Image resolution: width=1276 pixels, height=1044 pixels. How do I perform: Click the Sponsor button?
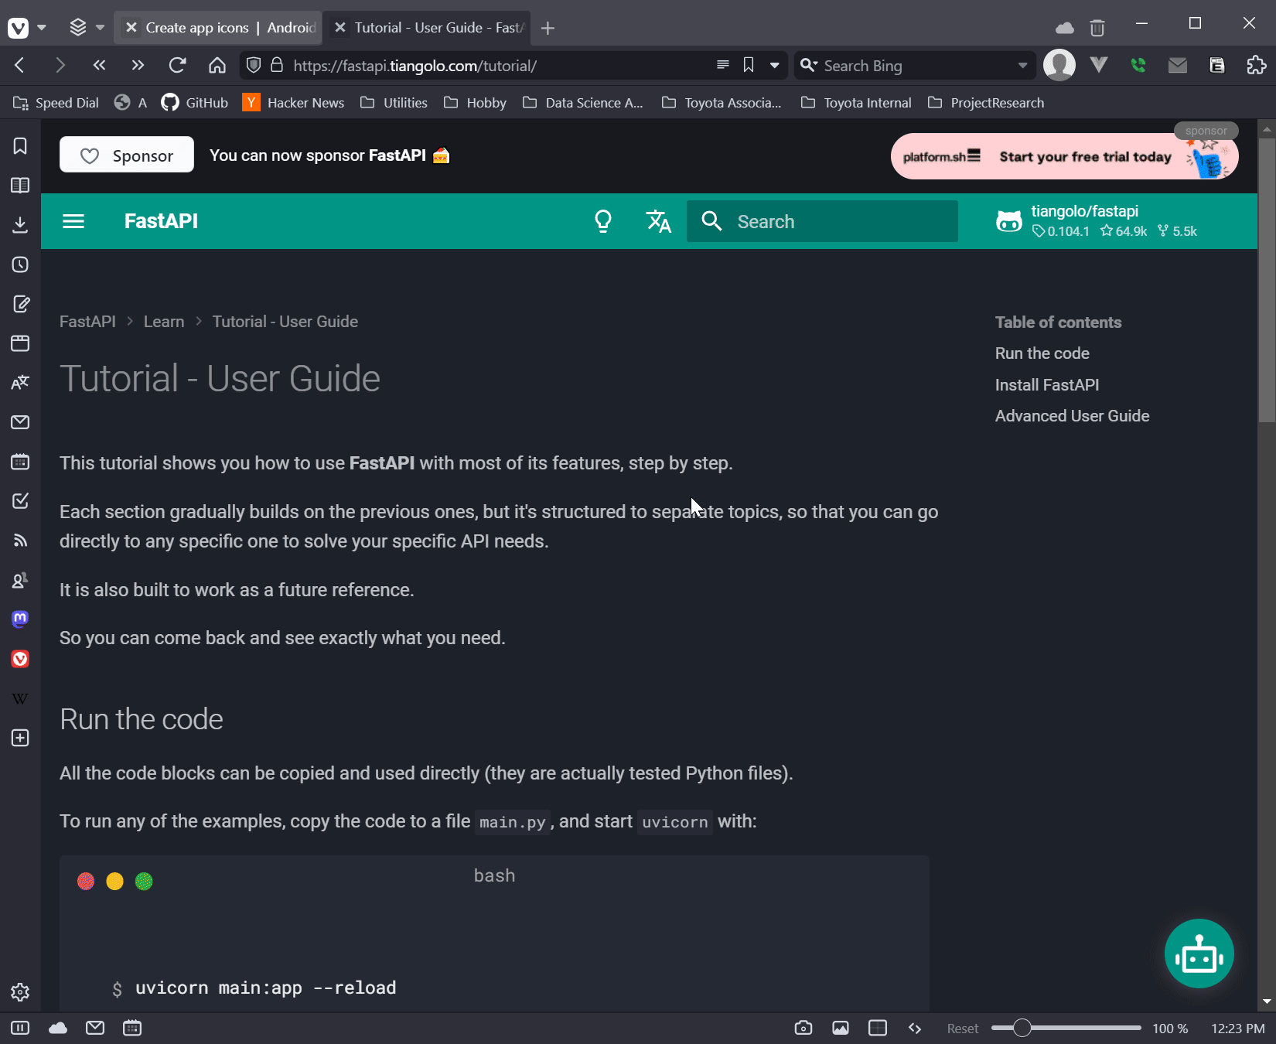127,155
